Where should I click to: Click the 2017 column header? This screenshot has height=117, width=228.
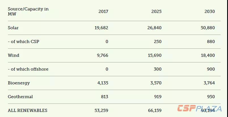click(104, 12)
